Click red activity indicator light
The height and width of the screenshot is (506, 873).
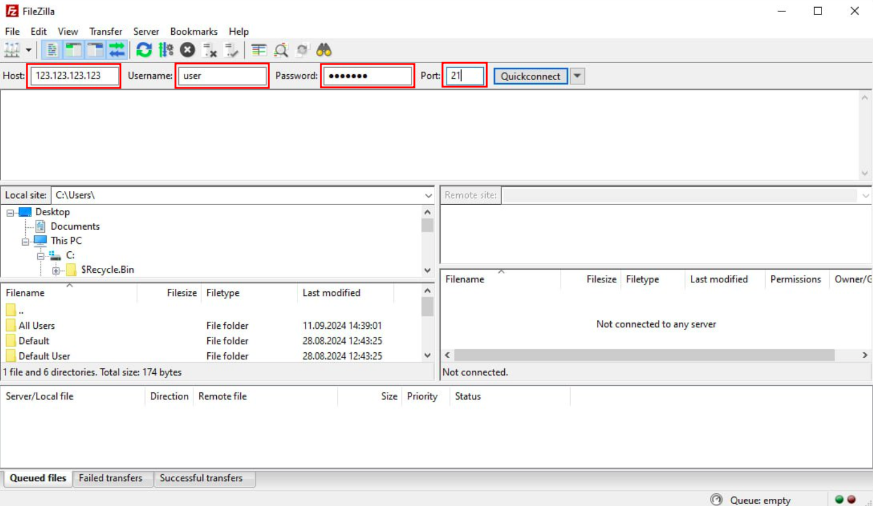(851, 500)
